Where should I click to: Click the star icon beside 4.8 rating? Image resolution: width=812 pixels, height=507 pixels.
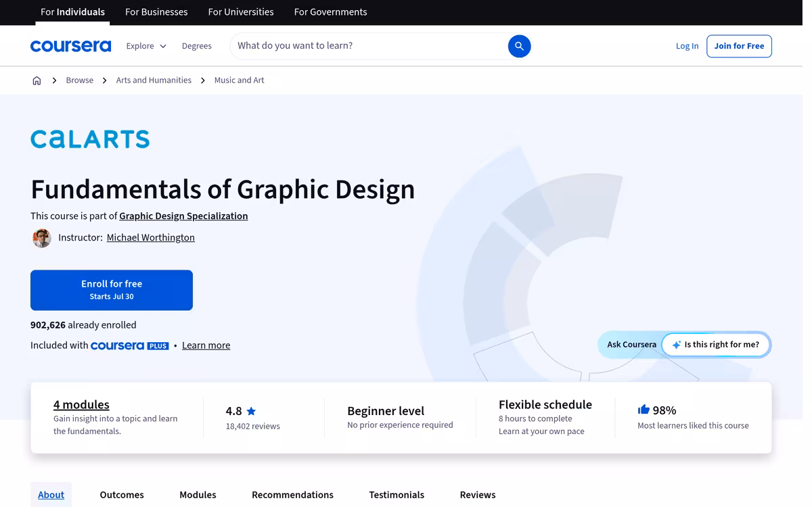[251, 411]
